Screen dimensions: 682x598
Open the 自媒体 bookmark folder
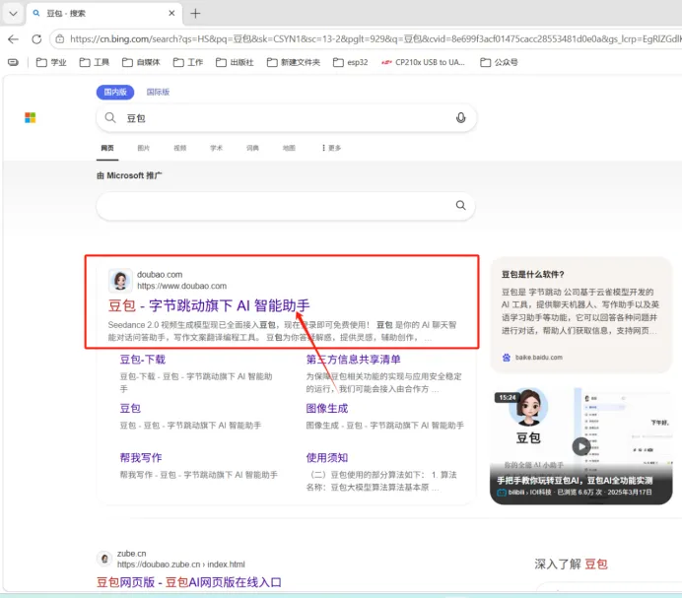[x=141, y=63]
